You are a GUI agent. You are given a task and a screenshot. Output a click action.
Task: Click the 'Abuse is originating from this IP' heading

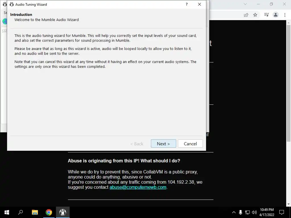(124, 161)
